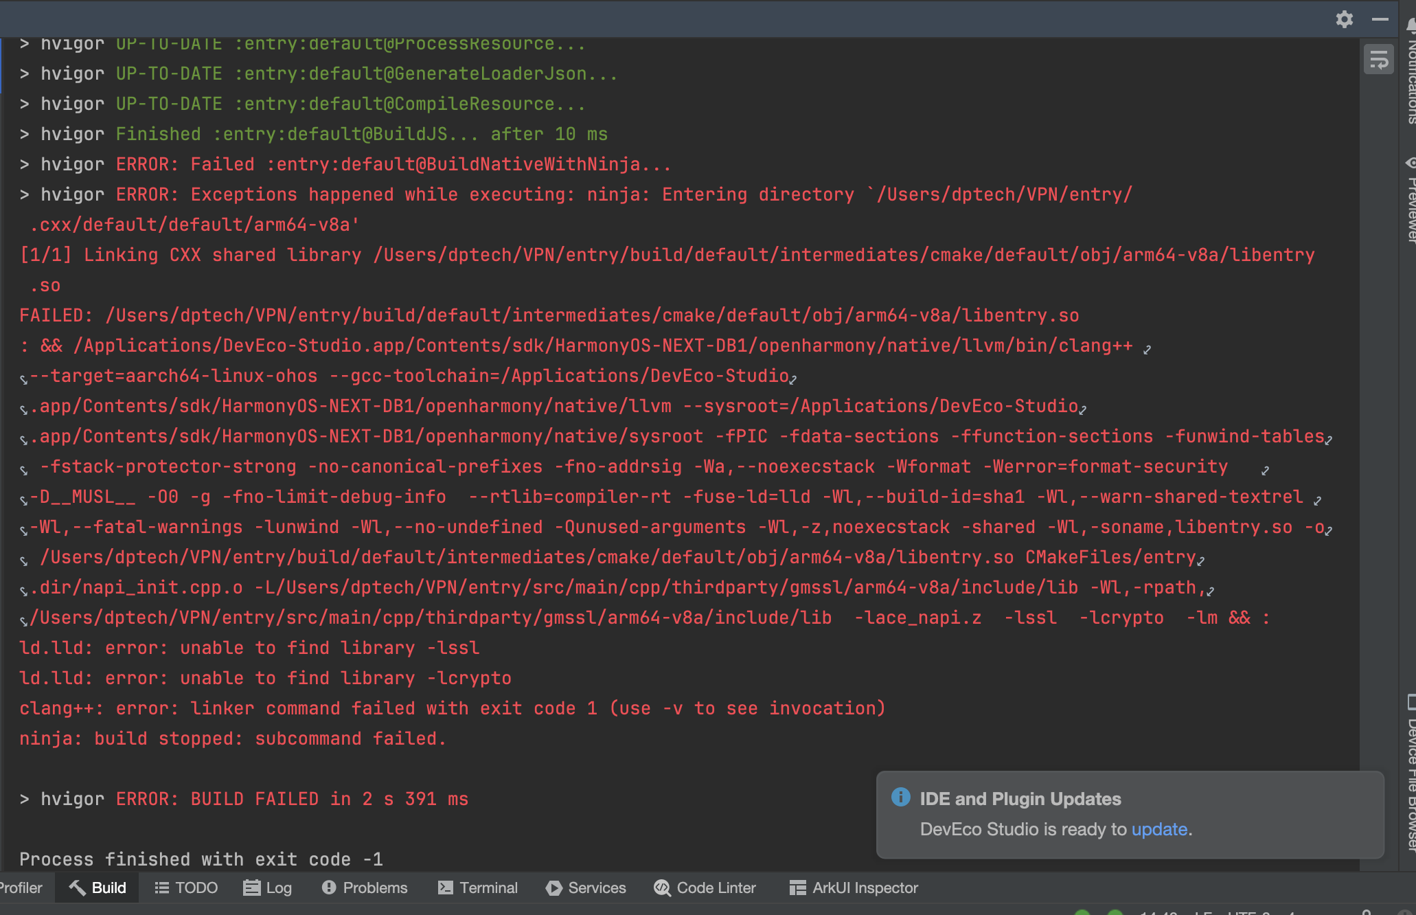Image resolution: width=1416 pixels, height=915 pixels.
Task: Click the info icon in update notification
Action: click(x=900, y=797)
